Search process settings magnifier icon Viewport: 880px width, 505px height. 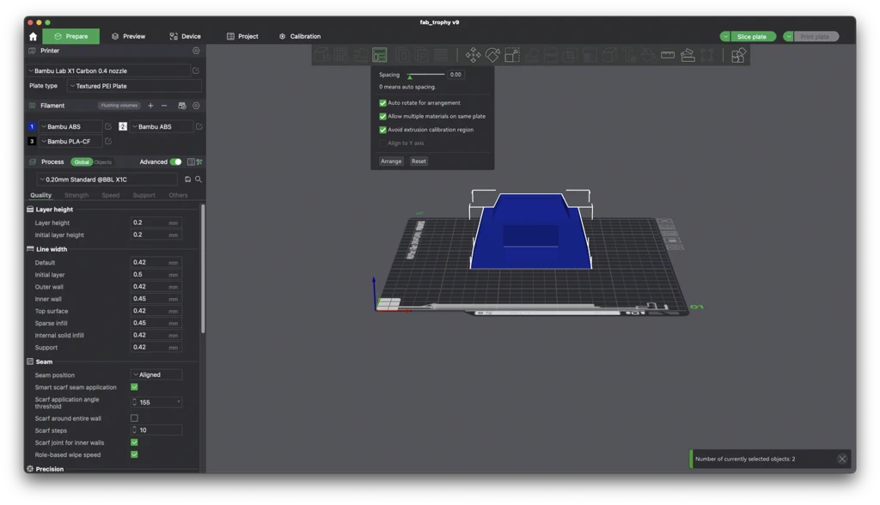coord(199,179)
